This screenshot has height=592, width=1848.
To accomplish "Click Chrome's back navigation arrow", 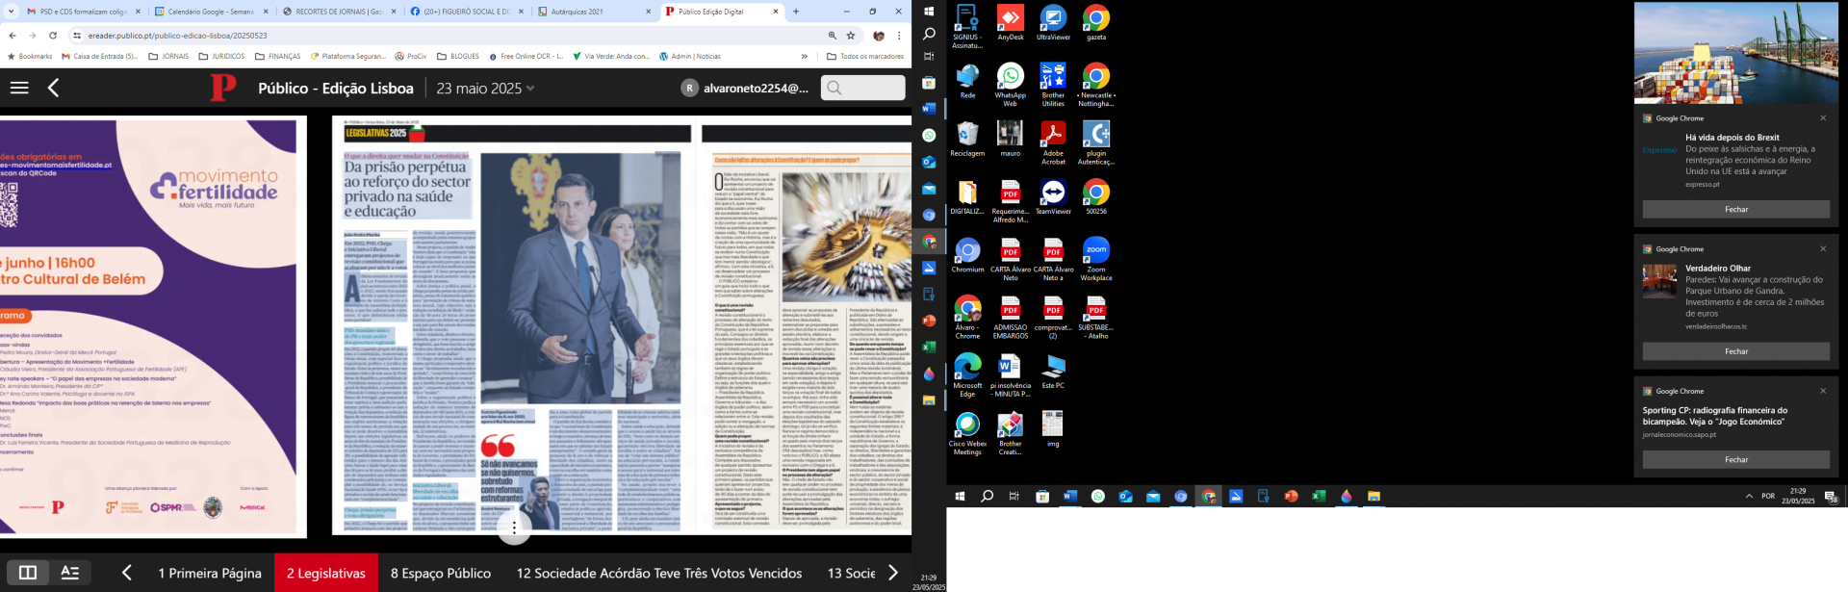I will click(x=13, y=36).
